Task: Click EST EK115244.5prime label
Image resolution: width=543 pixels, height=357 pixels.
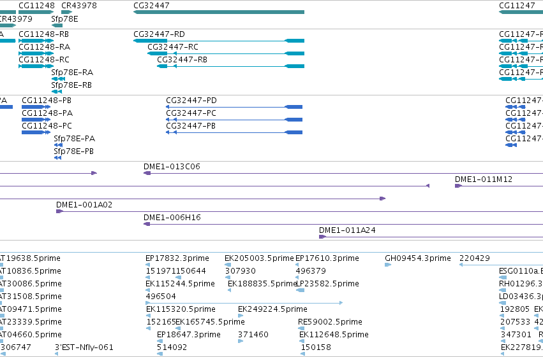Action: tap(181, 284)
